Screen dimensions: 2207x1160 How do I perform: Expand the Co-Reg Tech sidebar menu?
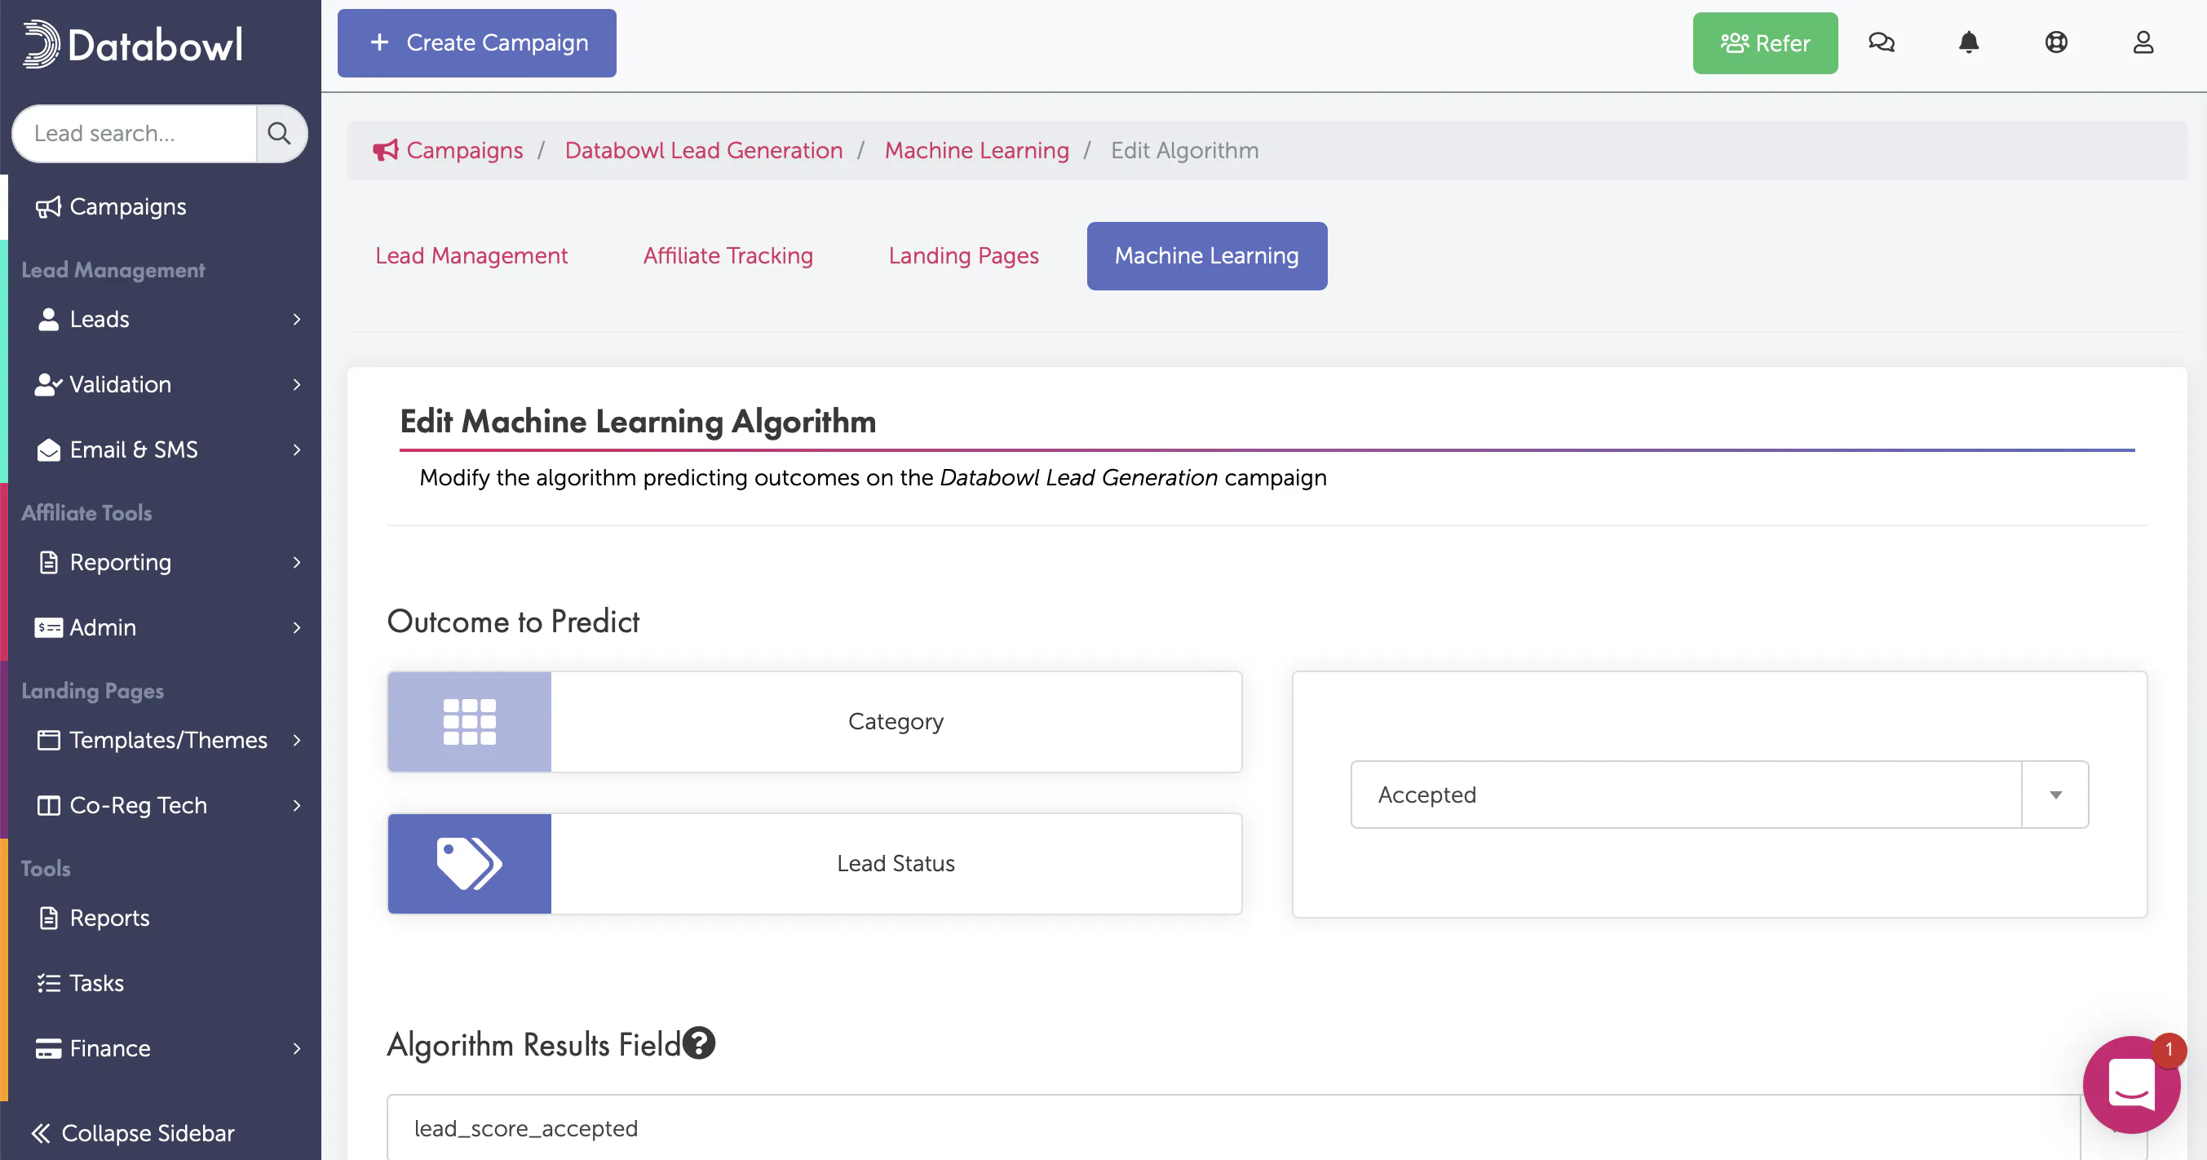tap(160, 805)
